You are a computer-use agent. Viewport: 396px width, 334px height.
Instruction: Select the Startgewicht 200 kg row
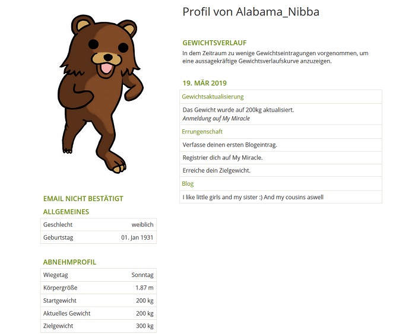coord(99,300)
